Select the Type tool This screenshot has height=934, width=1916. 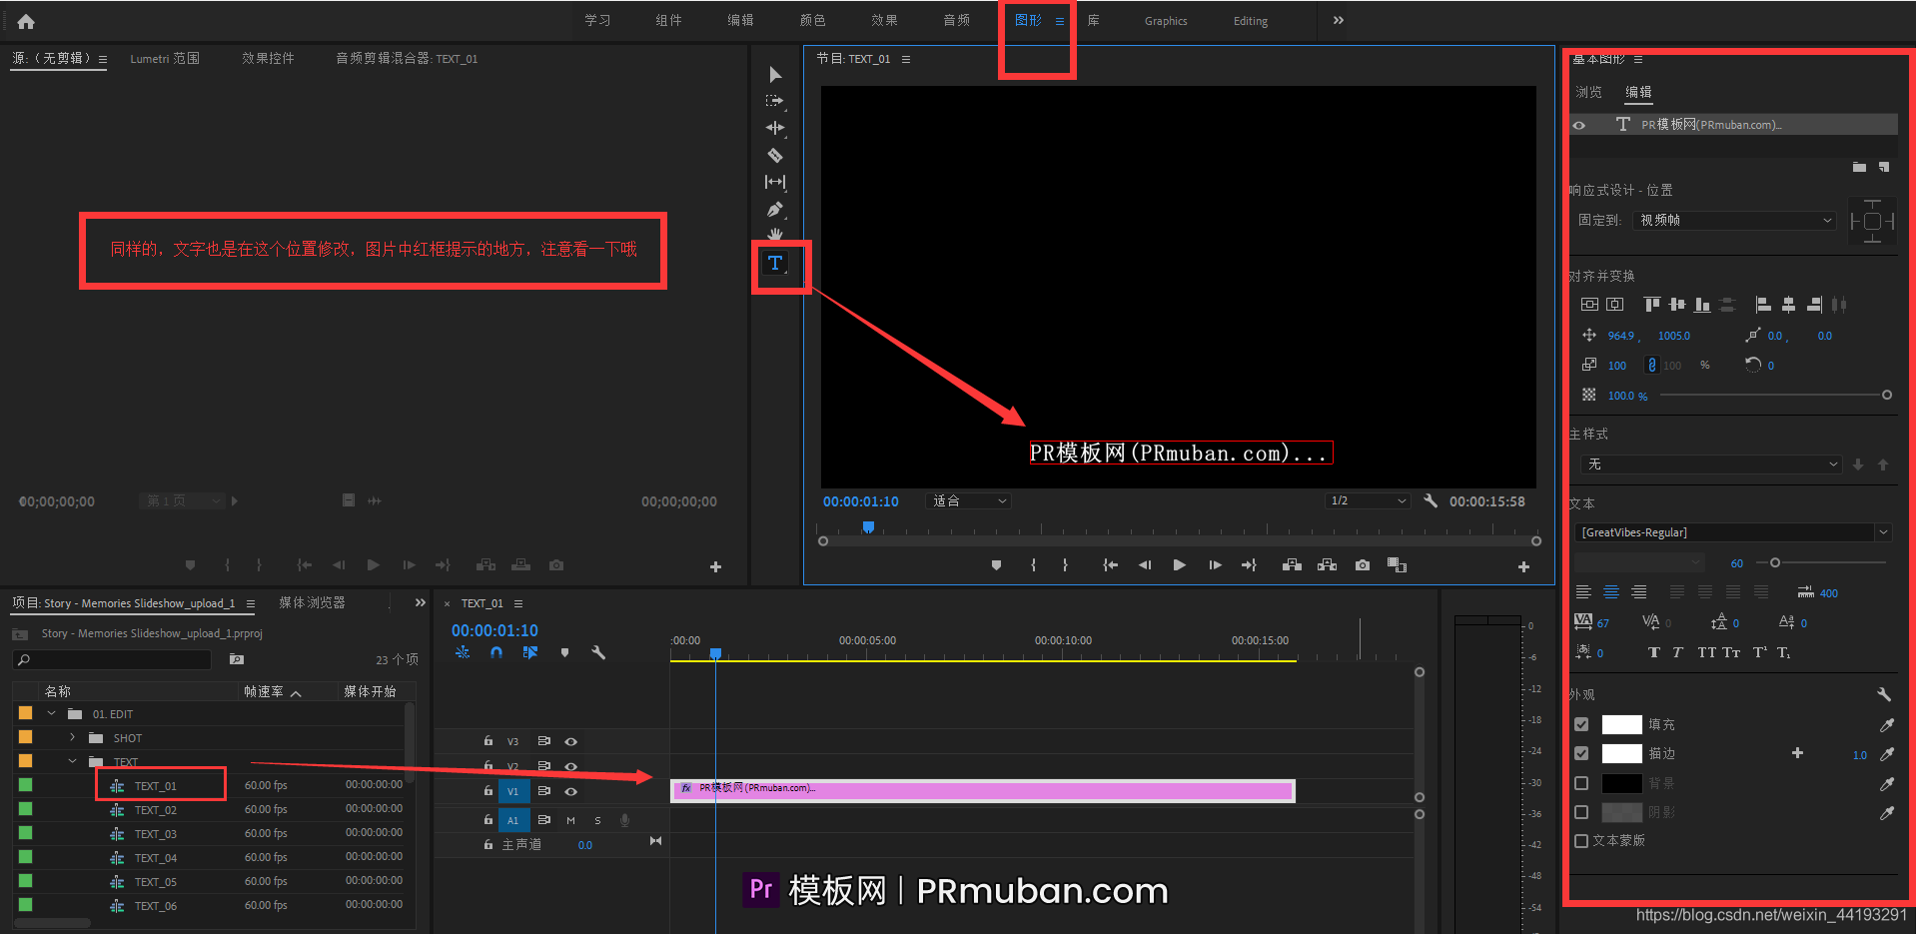tap(775, 263)
